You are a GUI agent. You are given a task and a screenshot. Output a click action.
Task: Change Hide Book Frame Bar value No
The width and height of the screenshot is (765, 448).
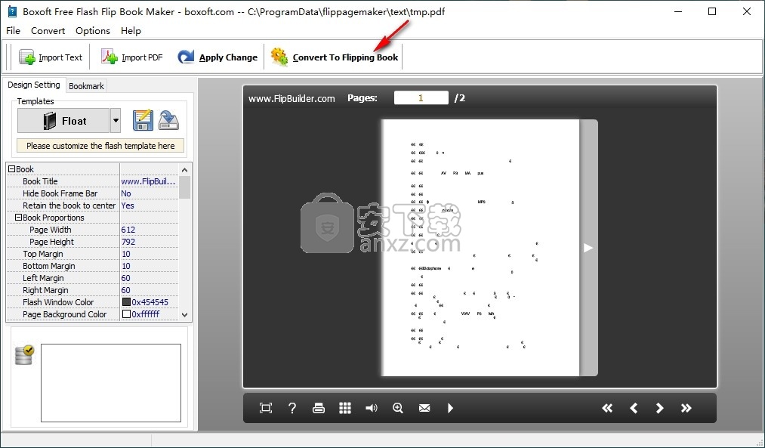(149, 193)
